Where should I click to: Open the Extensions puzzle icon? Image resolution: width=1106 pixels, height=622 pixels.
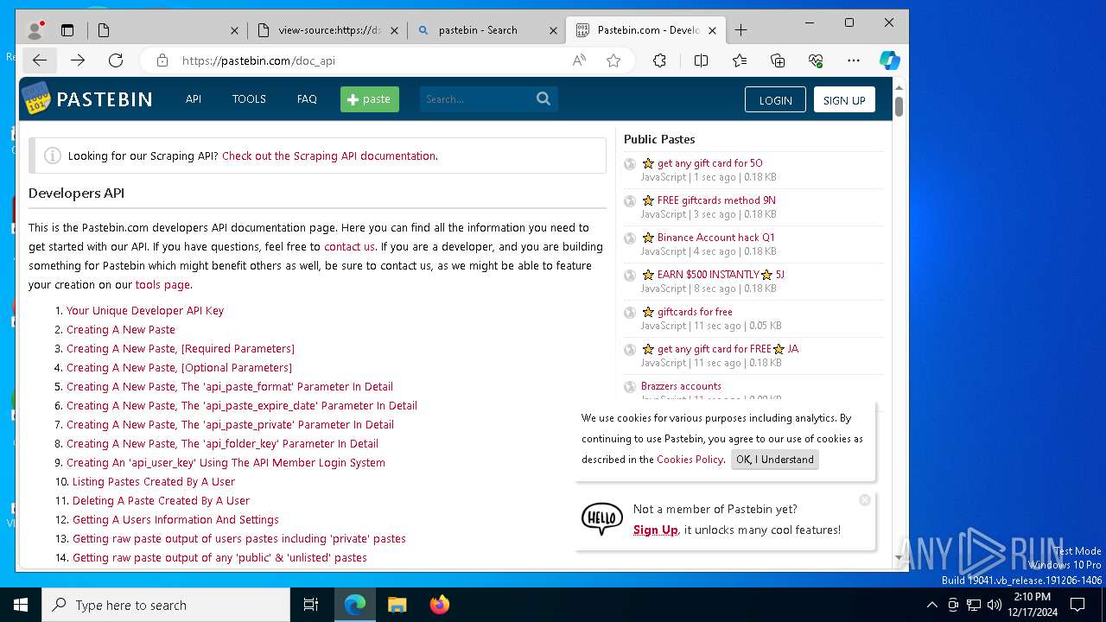click(x=659, y=60)
